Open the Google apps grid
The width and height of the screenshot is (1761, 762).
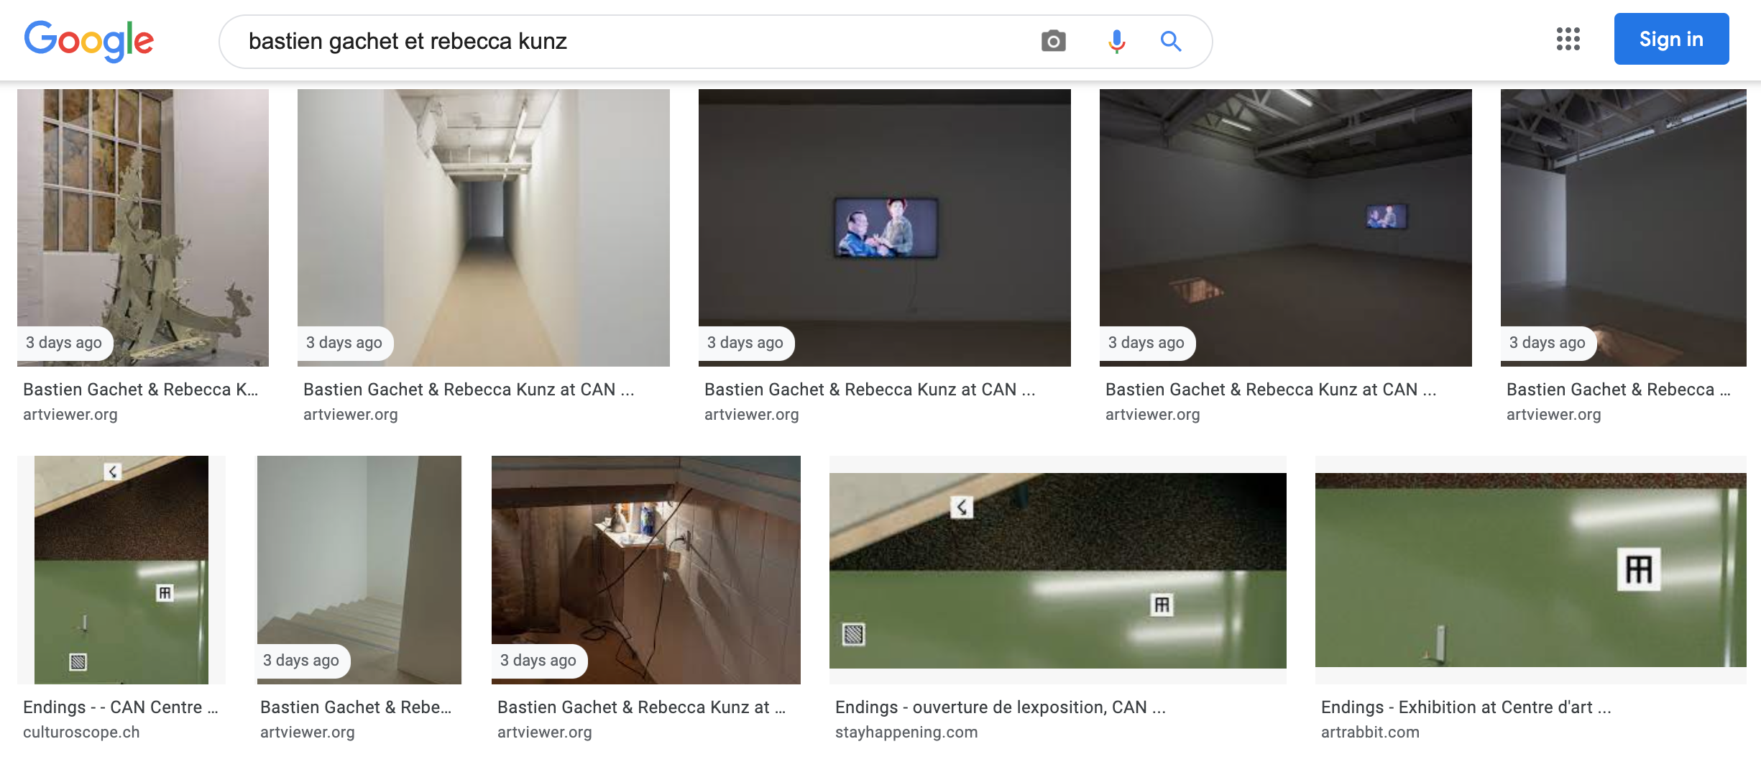coord(1568,39)
